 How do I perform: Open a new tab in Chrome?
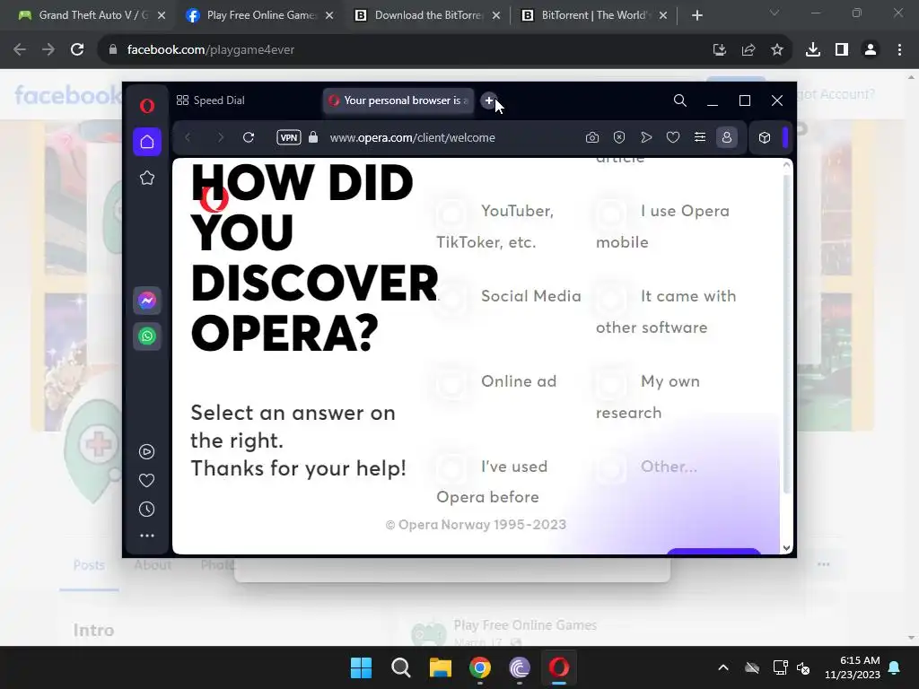pos(696,15)
